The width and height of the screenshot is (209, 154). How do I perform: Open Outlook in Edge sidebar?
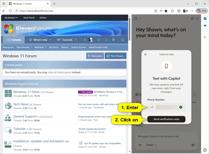coord(205,18)
